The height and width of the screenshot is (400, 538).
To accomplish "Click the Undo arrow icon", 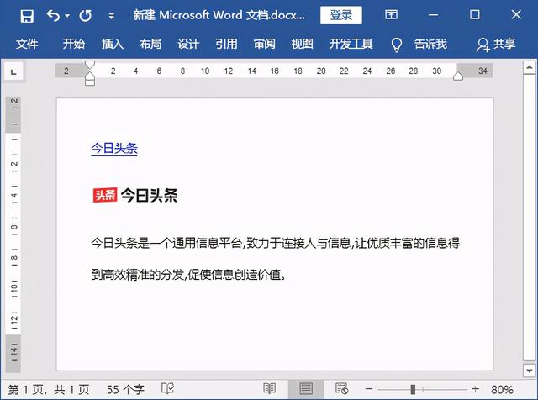I will [x=54, y=15].
